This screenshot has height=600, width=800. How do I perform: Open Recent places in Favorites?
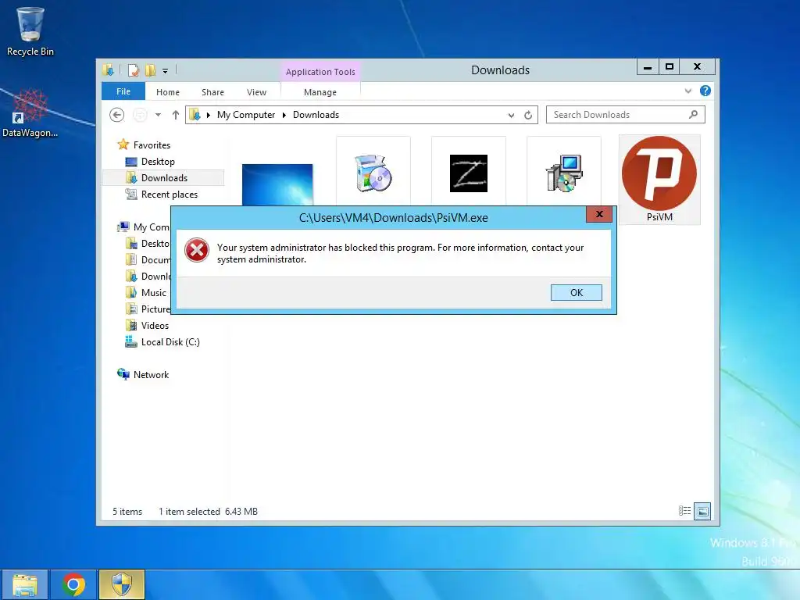click(170, 194)
